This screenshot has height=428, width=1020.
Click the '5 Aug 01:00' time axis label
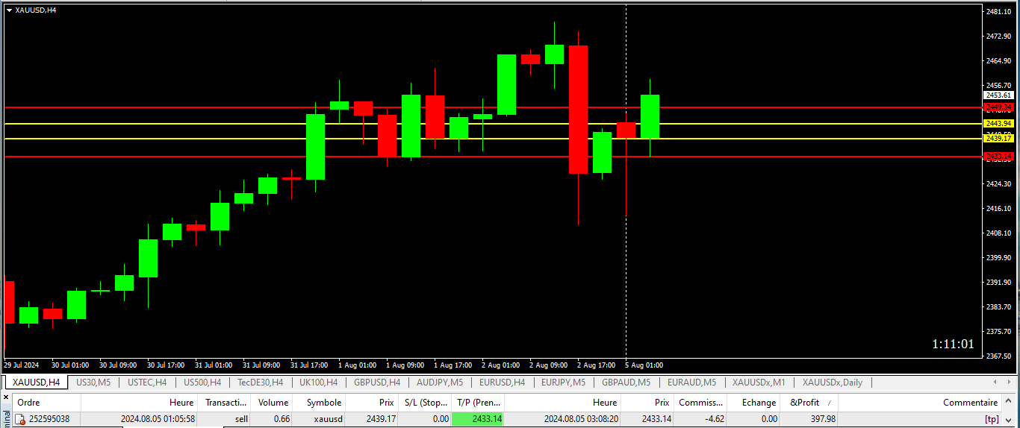coord(644,365)
